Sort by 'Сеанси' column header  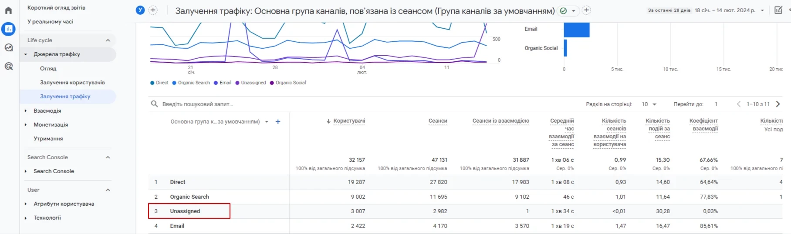[x=438, y=121]
